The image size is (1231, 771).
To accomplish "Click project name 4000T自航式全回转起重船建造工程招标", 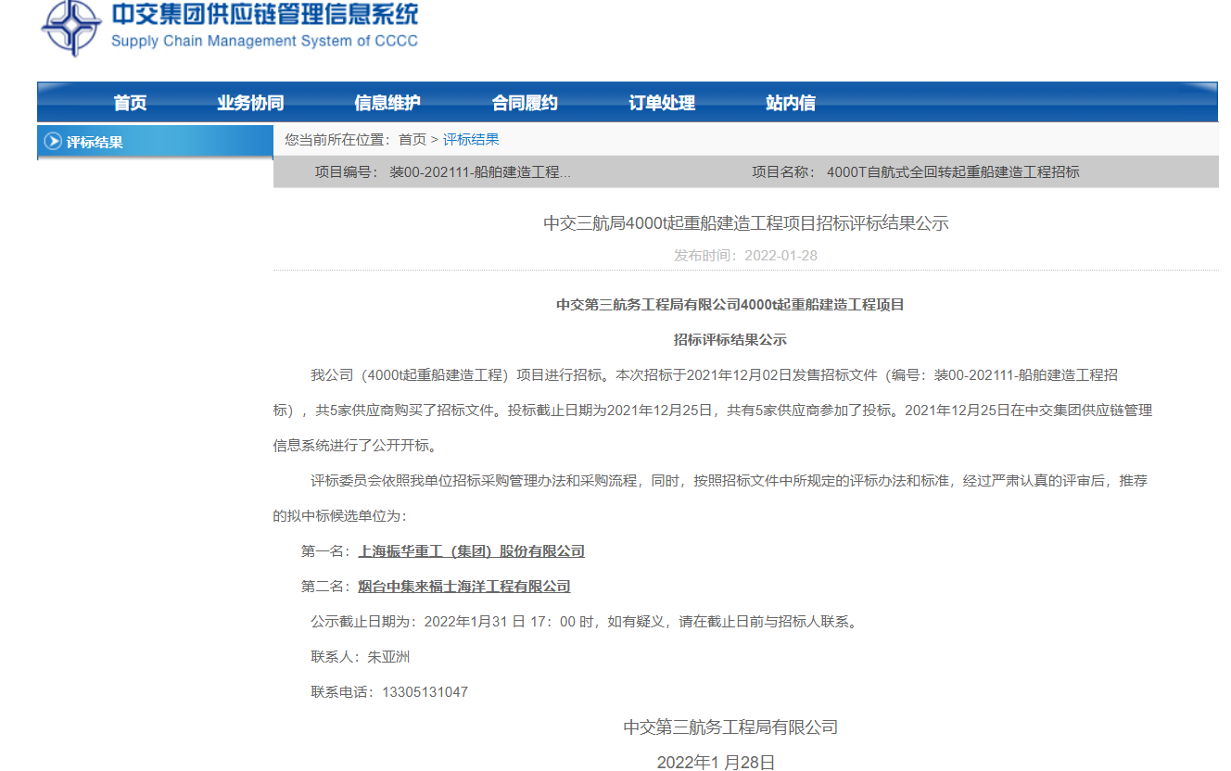I will (953, 172).
